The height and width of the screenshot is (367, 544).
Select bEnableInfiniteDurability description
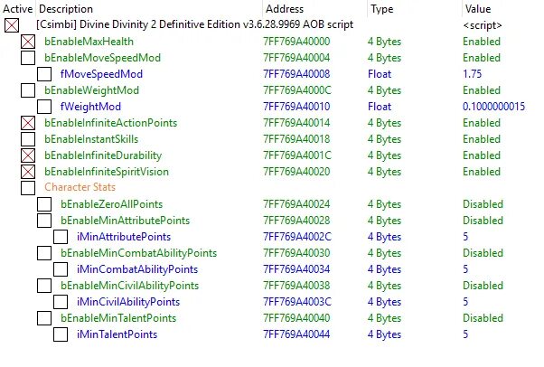click(103, 155)
